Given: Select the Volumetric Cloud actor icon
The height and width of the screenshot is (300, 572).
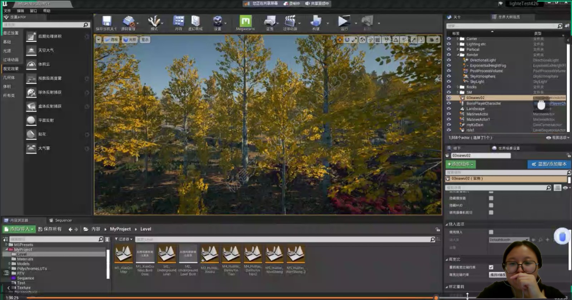Looking at the screenshot, I should click(31, 64).
